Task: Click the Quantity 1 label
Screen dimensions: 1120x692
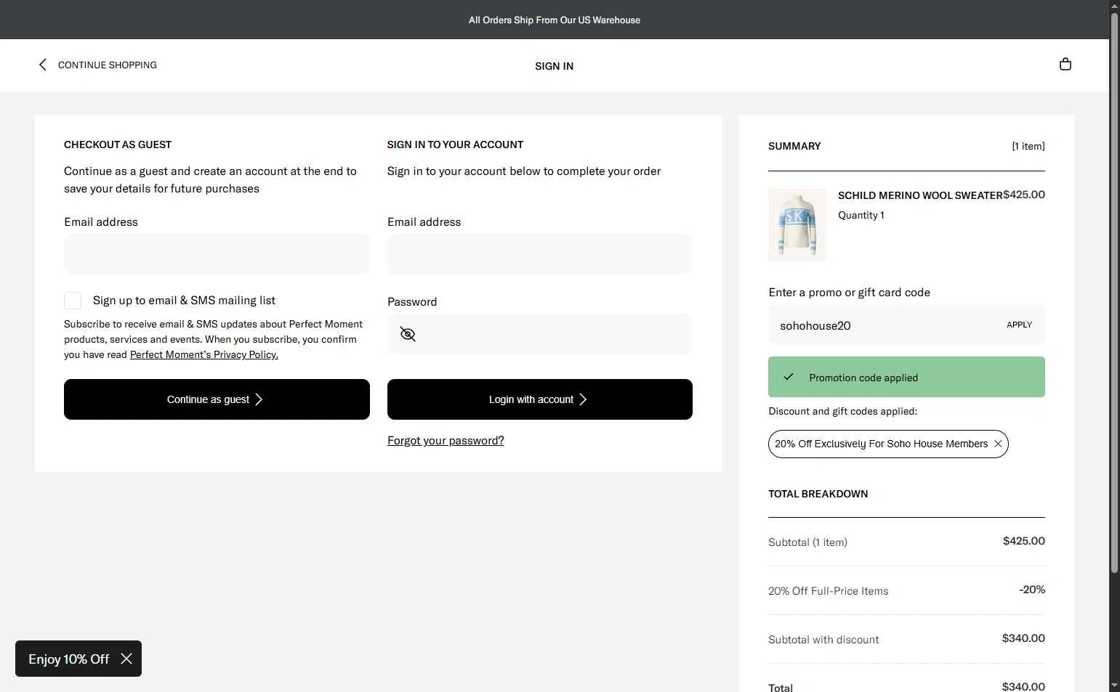Action: click(x=861, y=215)
